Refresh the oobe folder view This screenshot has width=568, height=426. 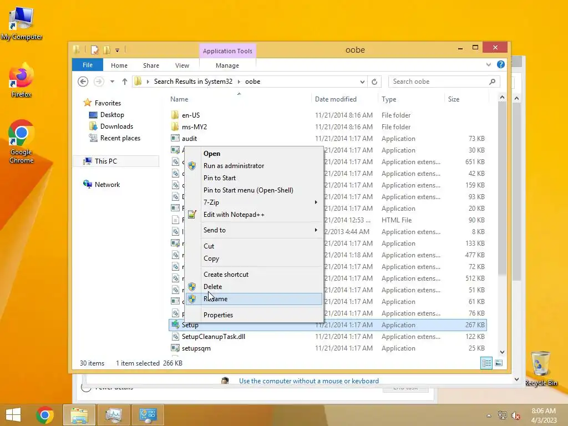click(x=374, y=82)
